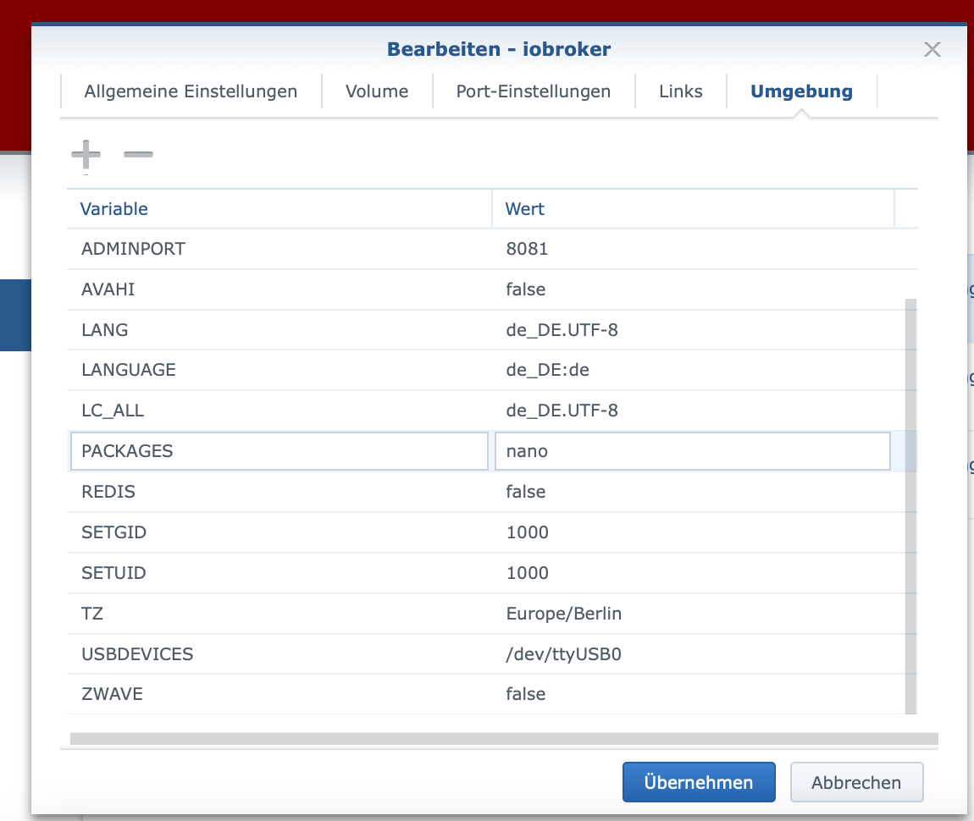Select the SETGID variable cell

(279, 532)
